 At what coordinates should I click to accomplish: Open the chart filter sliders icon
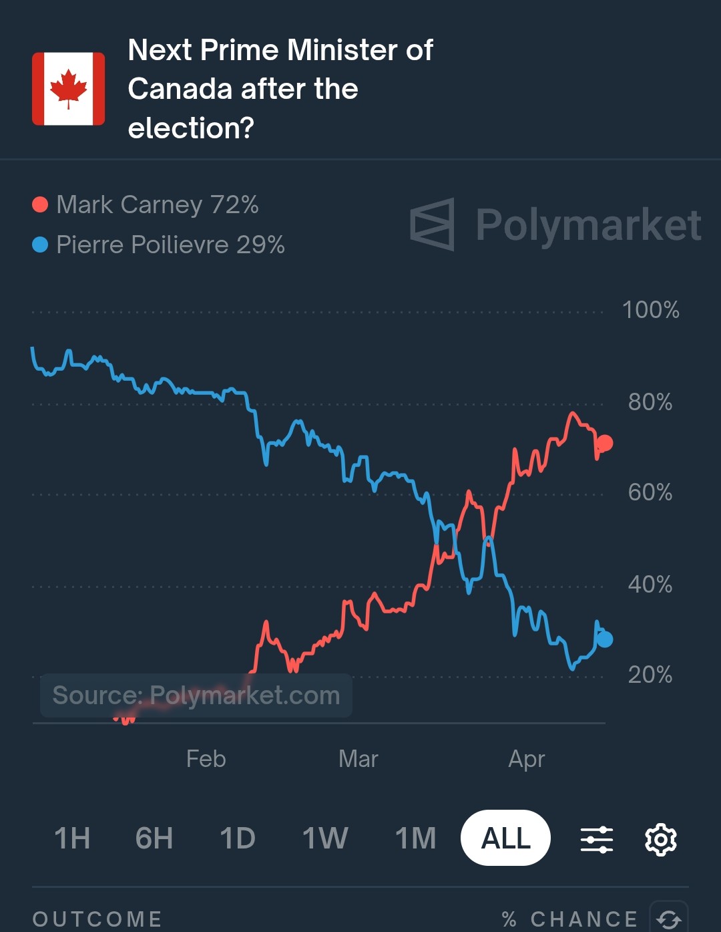coord(597,839)
